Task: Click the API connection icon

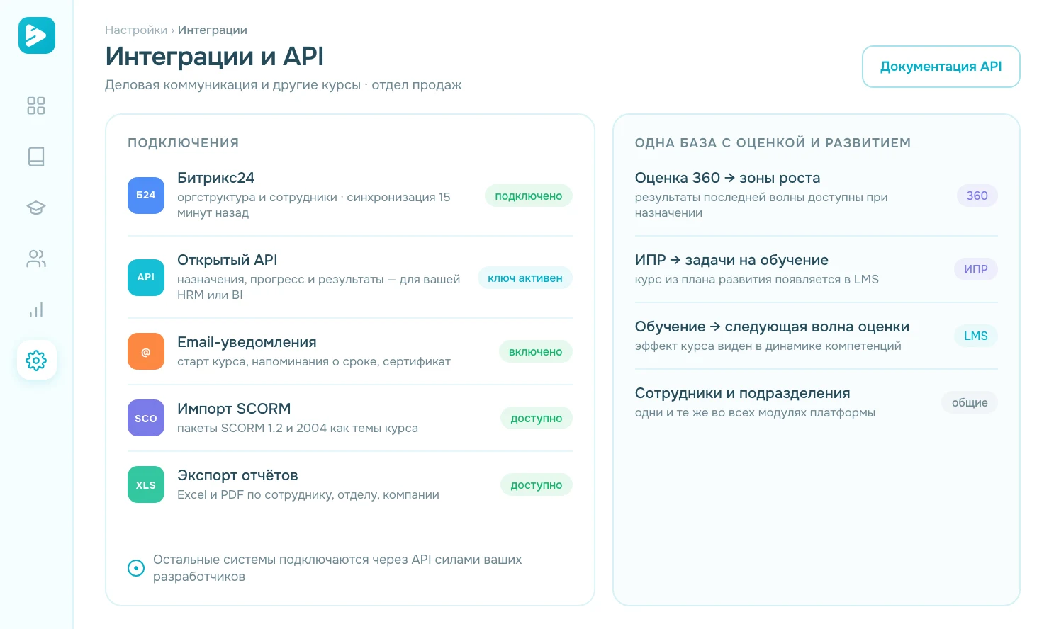Action: [x=146, y=278]
